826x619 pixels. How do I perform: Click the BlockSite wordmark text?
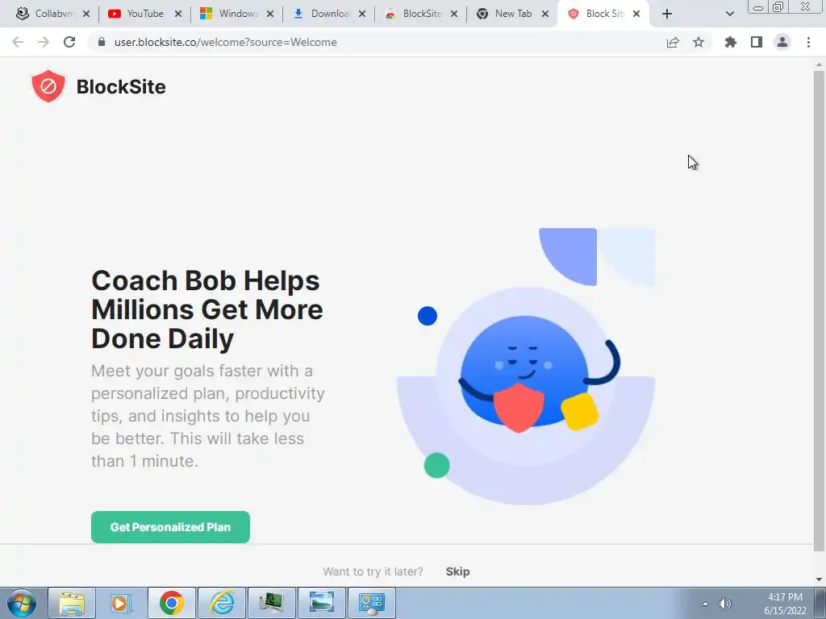coord(121,87)
